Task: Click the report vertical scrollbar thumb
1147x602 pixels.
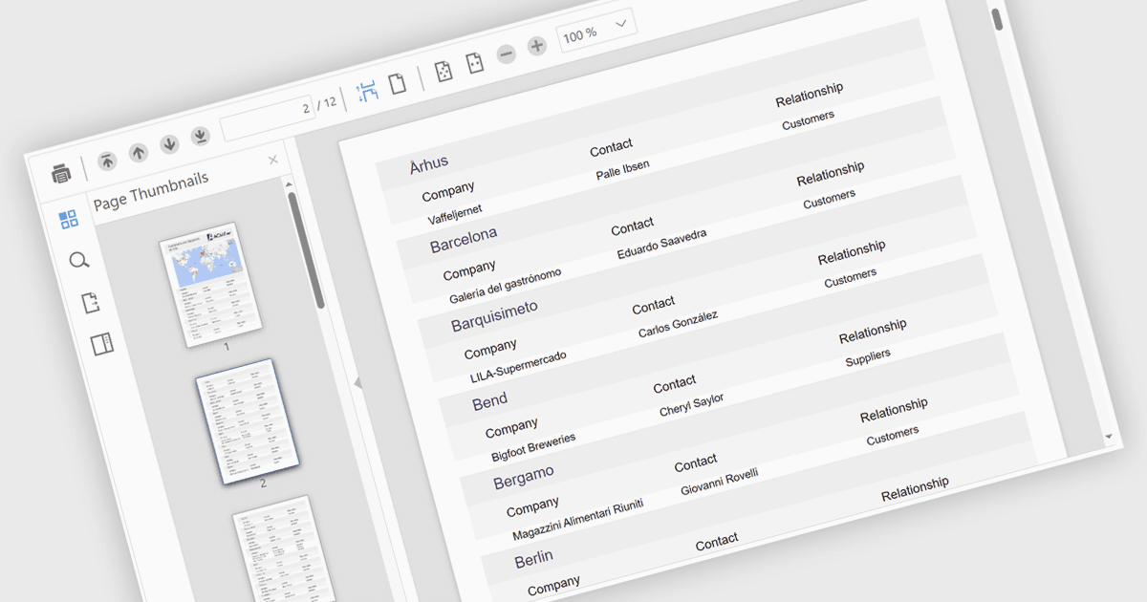Action: tap(997, 18)
